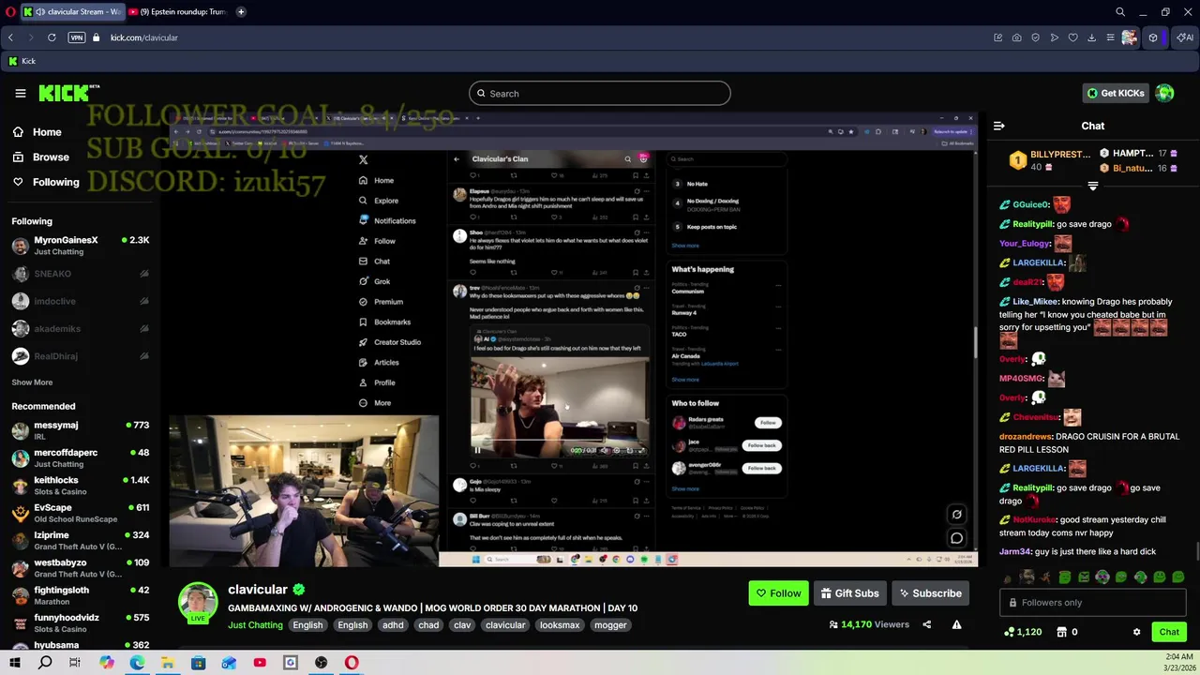Screen dimensions: 1200x675
Task: Open the Opera AI assistant button
Action: point(1186,37)
